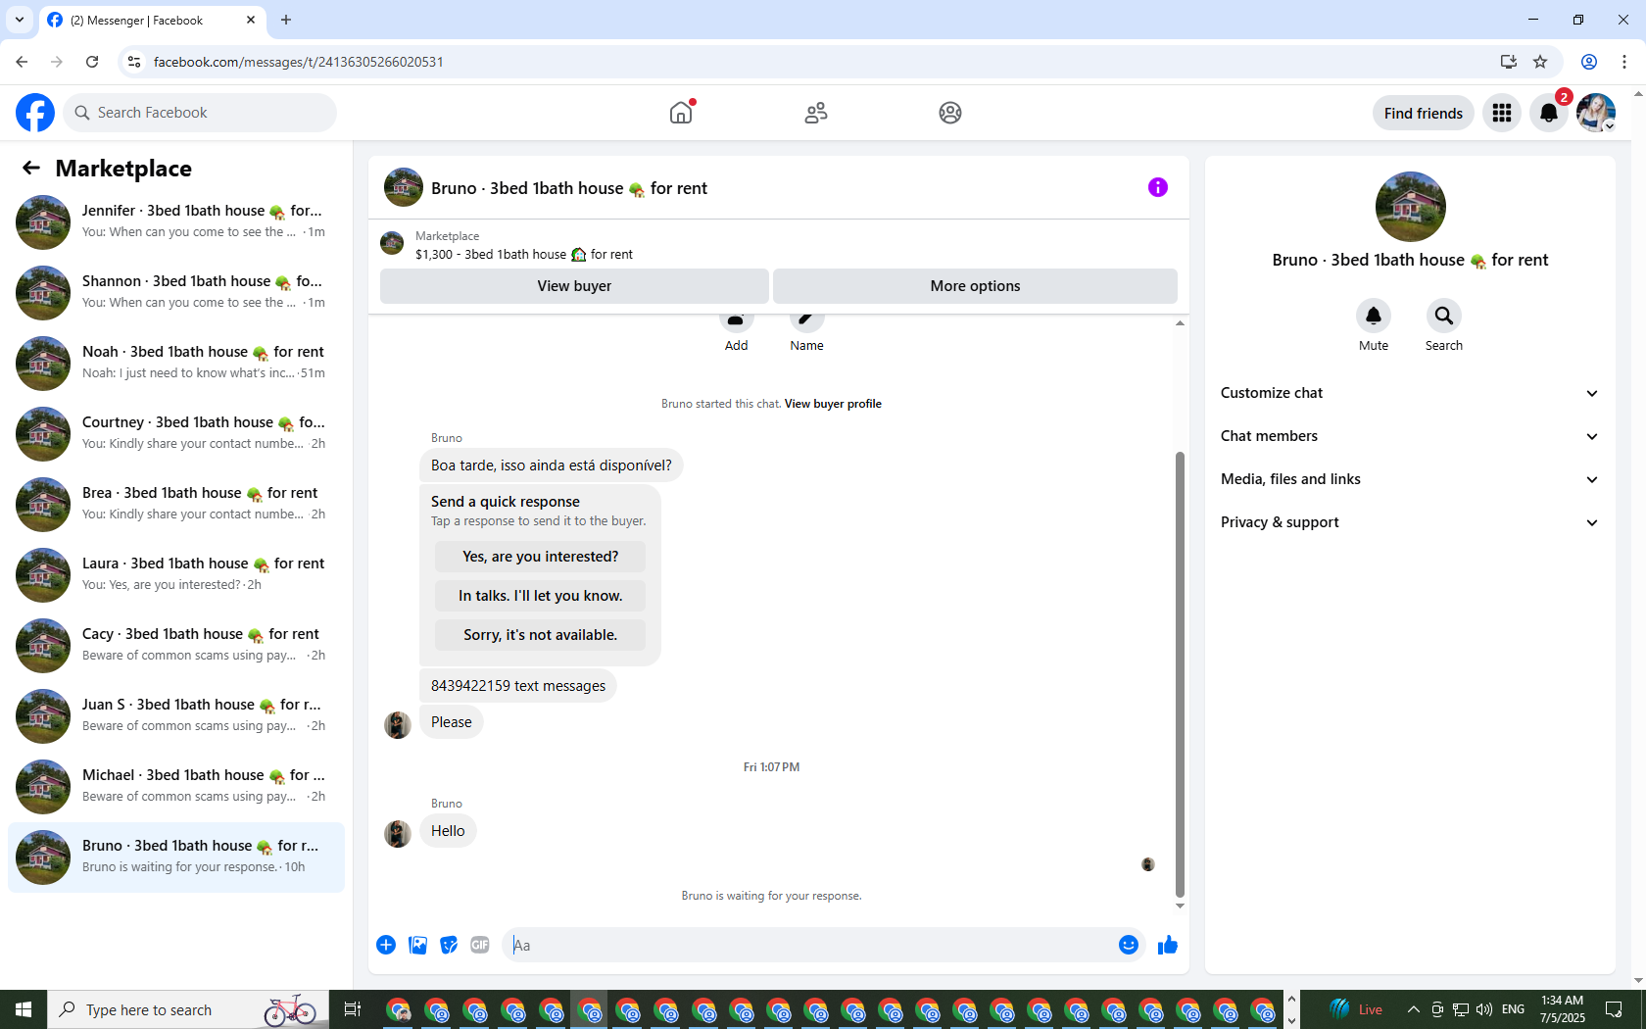
Task: Send quick response 'Yes, are you interested?'
Action: click(x=541, y=557)
